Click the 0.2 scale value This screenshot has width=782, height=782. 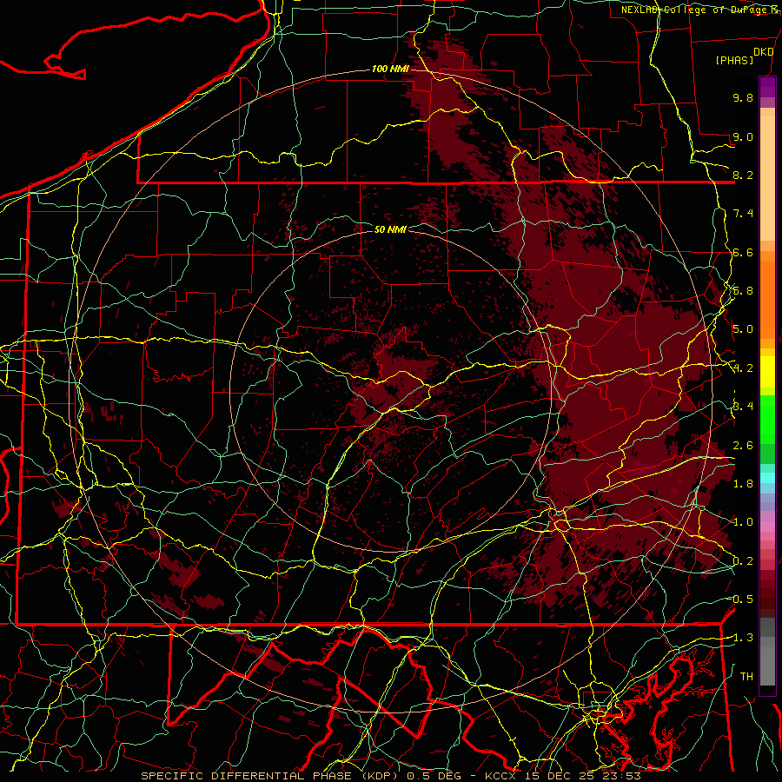pyautogui.click(x=743, y=561)
